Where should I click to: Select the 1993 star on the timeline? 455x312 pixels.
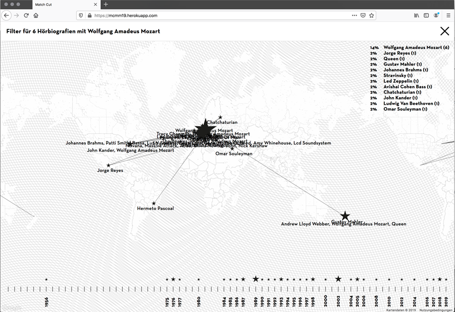(x=281, y=279)
